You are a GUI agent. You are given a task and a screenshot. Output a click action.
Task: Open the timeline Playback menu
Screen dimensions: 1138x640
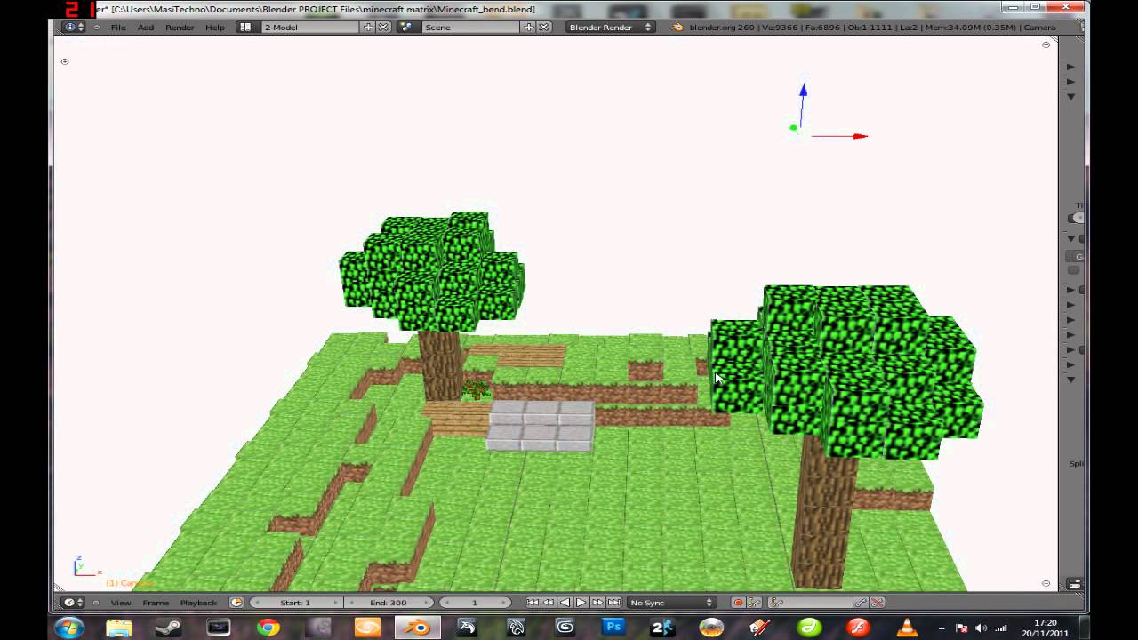point(198,603)
